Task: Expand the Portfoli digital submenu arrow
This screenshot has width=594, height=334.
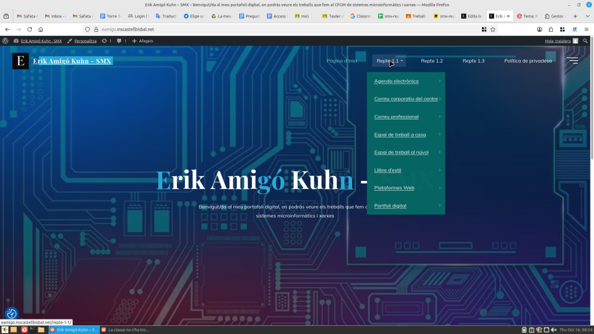Action: point(440,206)
